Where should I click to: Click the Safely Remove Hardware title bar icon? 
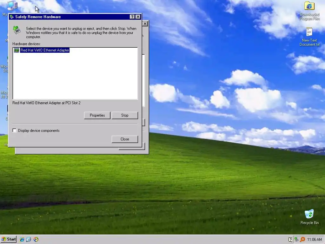pos(12,17)
